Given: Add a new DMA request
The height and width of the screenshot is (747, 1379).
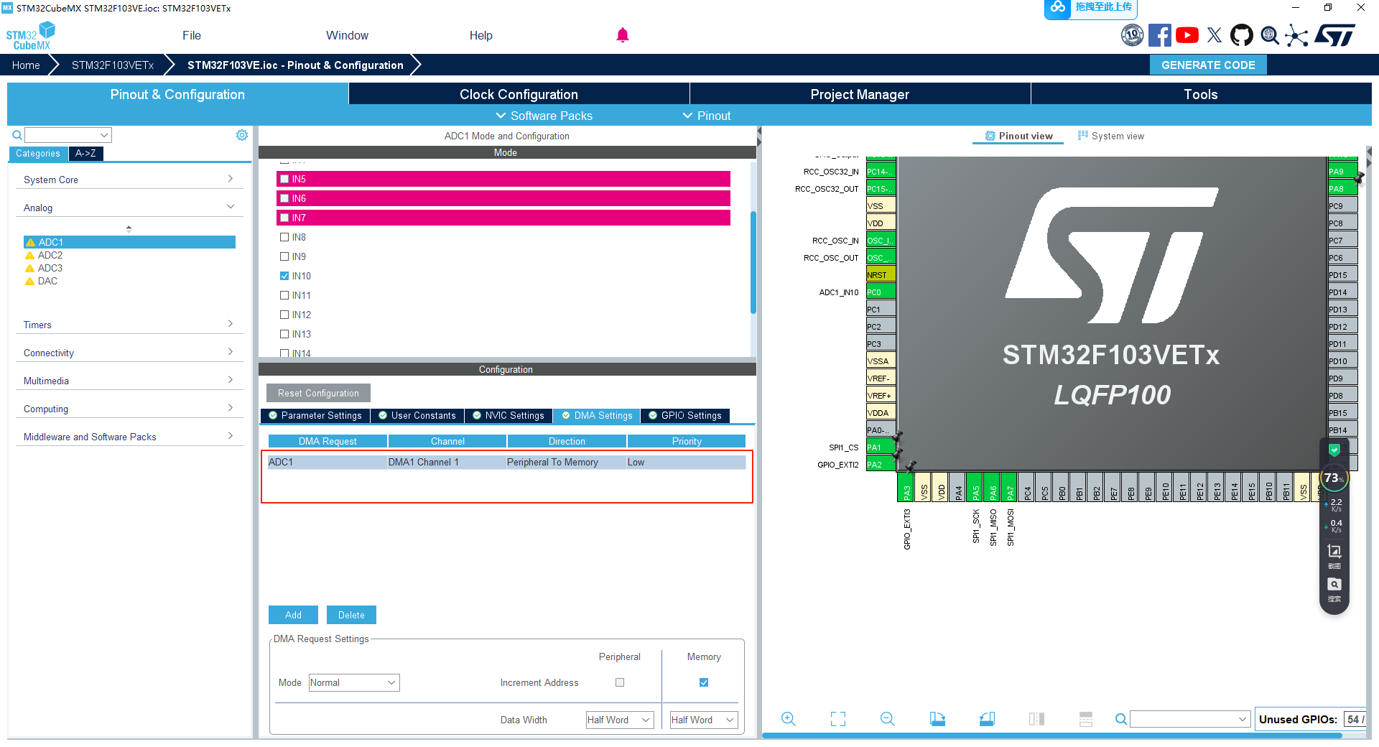Looking at the screenshot, I should tap(293, 615).
